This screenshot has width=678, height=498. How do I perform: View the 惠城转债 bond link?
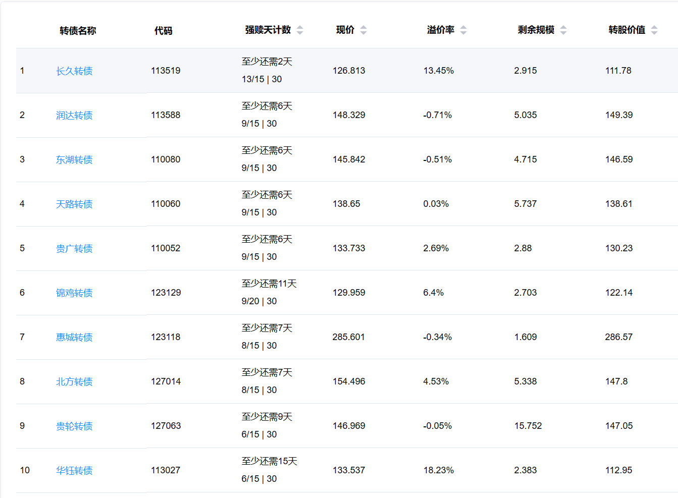coord(74,338)
